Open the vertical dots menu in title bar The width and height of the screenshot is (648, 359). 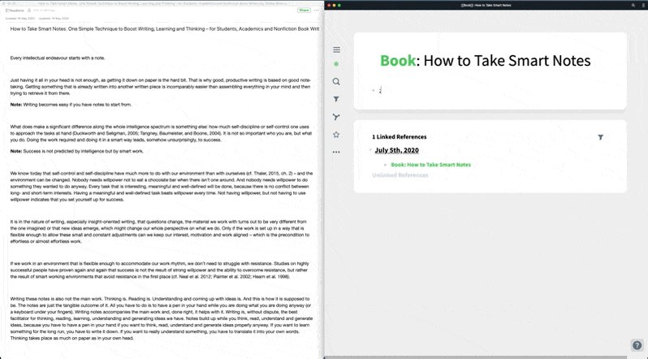click(x=643, y=6)
